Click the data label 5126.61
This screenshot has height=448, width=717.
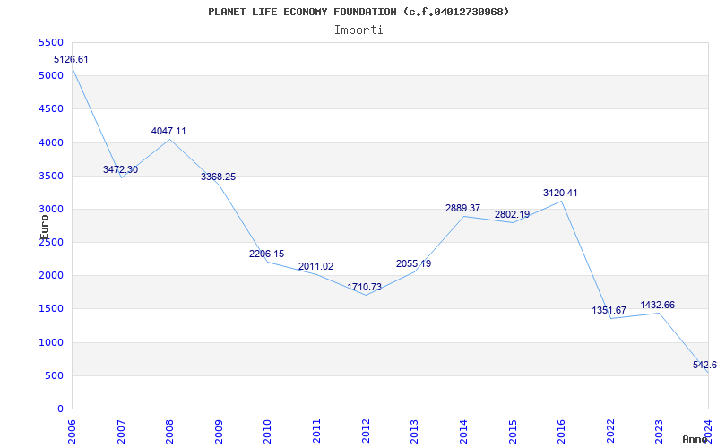click(x=71, y=59)
